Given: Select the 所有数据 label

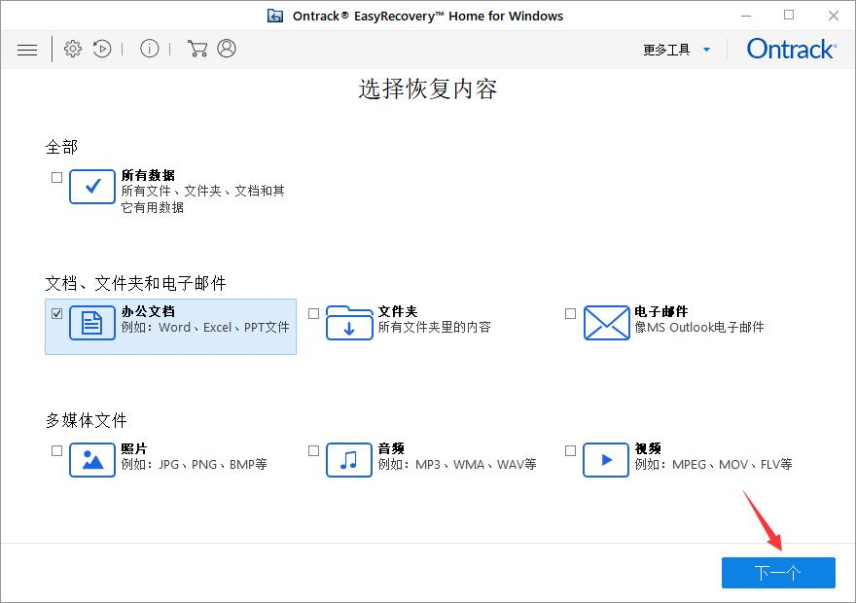Looking at the screenshot, I should (148, 175).
